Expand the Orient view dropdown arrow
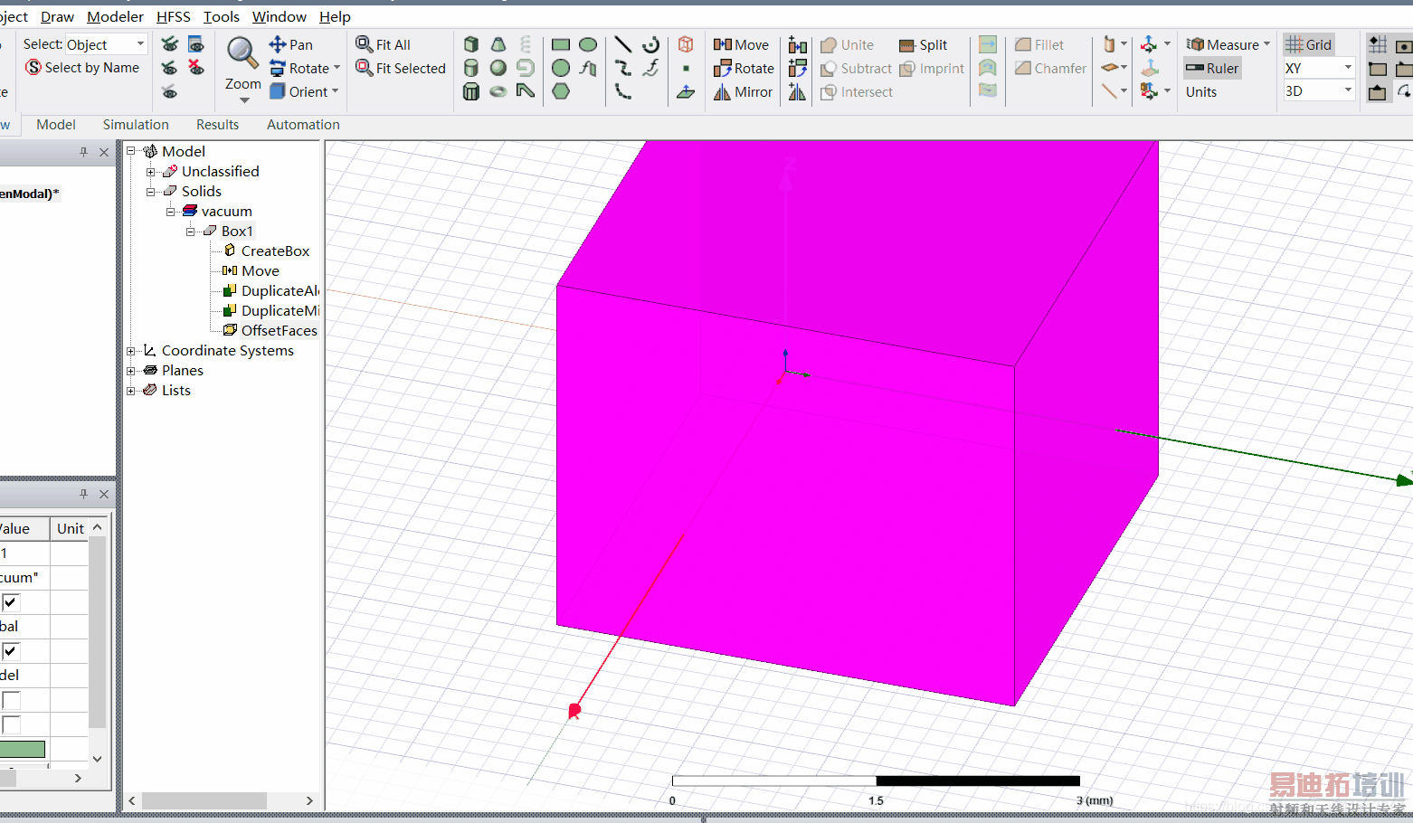This screenshot has height=823, width=1413. click(335, 91)
